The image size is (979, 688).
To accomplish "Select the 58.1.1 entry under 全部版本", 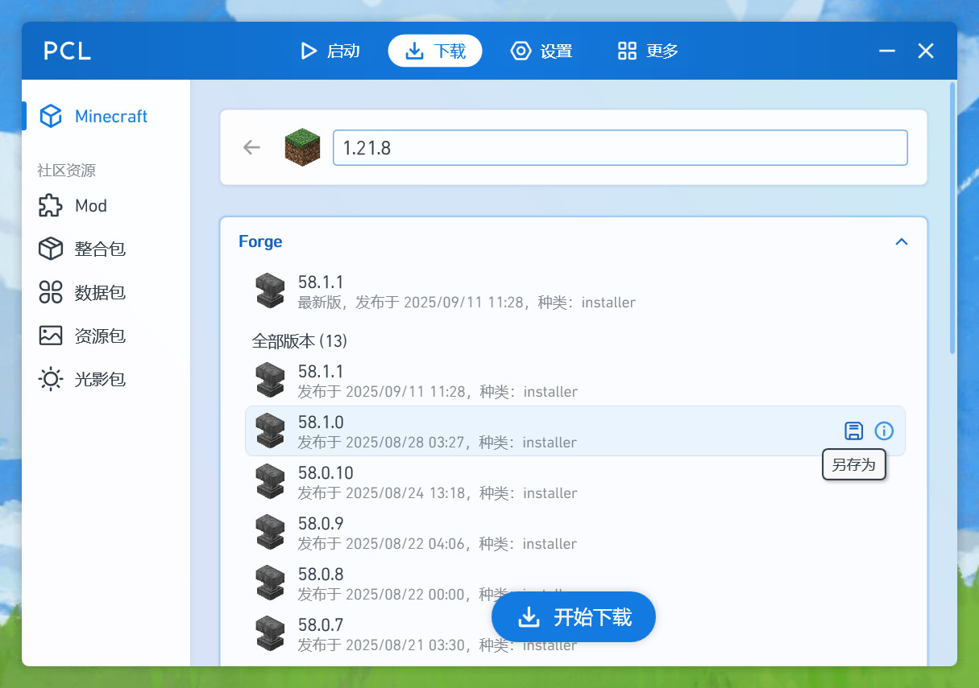I will [x=575, y=381].
